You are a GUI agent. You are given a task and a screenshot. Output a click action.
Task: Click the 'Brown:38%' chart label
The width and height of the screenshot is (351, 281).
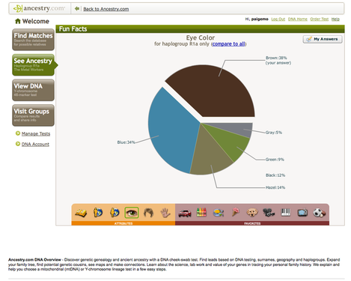(276, 58)
